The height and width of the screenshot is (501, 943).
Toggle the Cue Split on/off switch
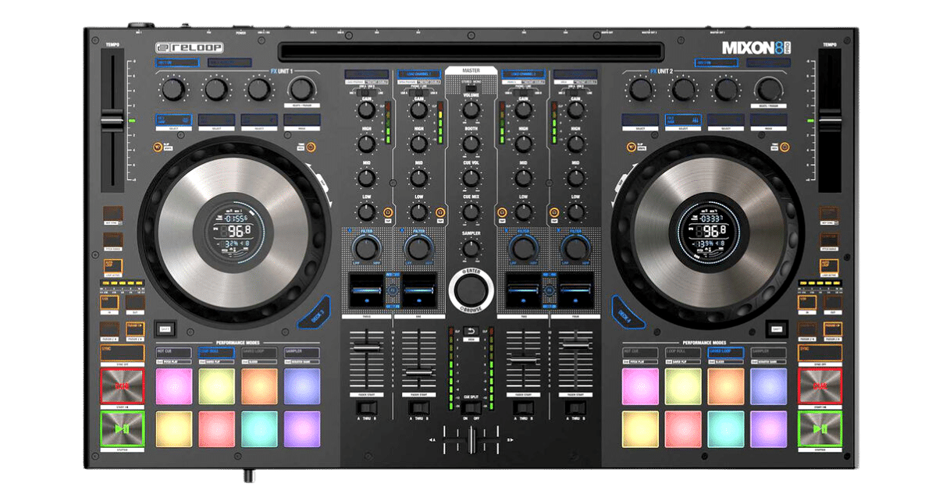point(471,406)
